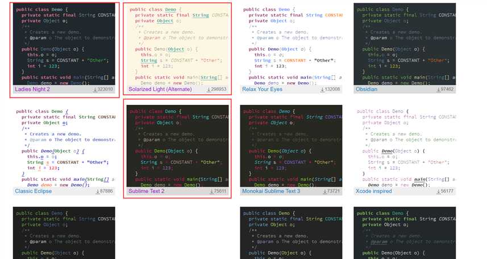Click the download arrow icon beside 323010
487x259 pixels.
pos(95,90)
